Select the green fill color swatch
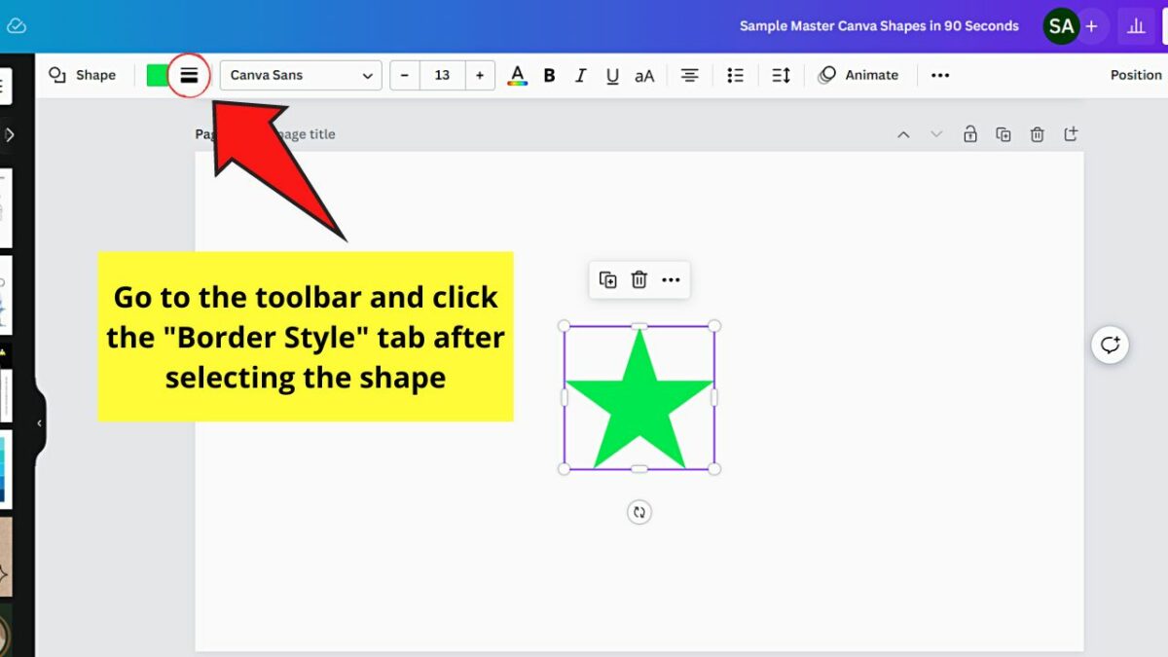The height and width of the screenshot is (657, 1168). 157,75
